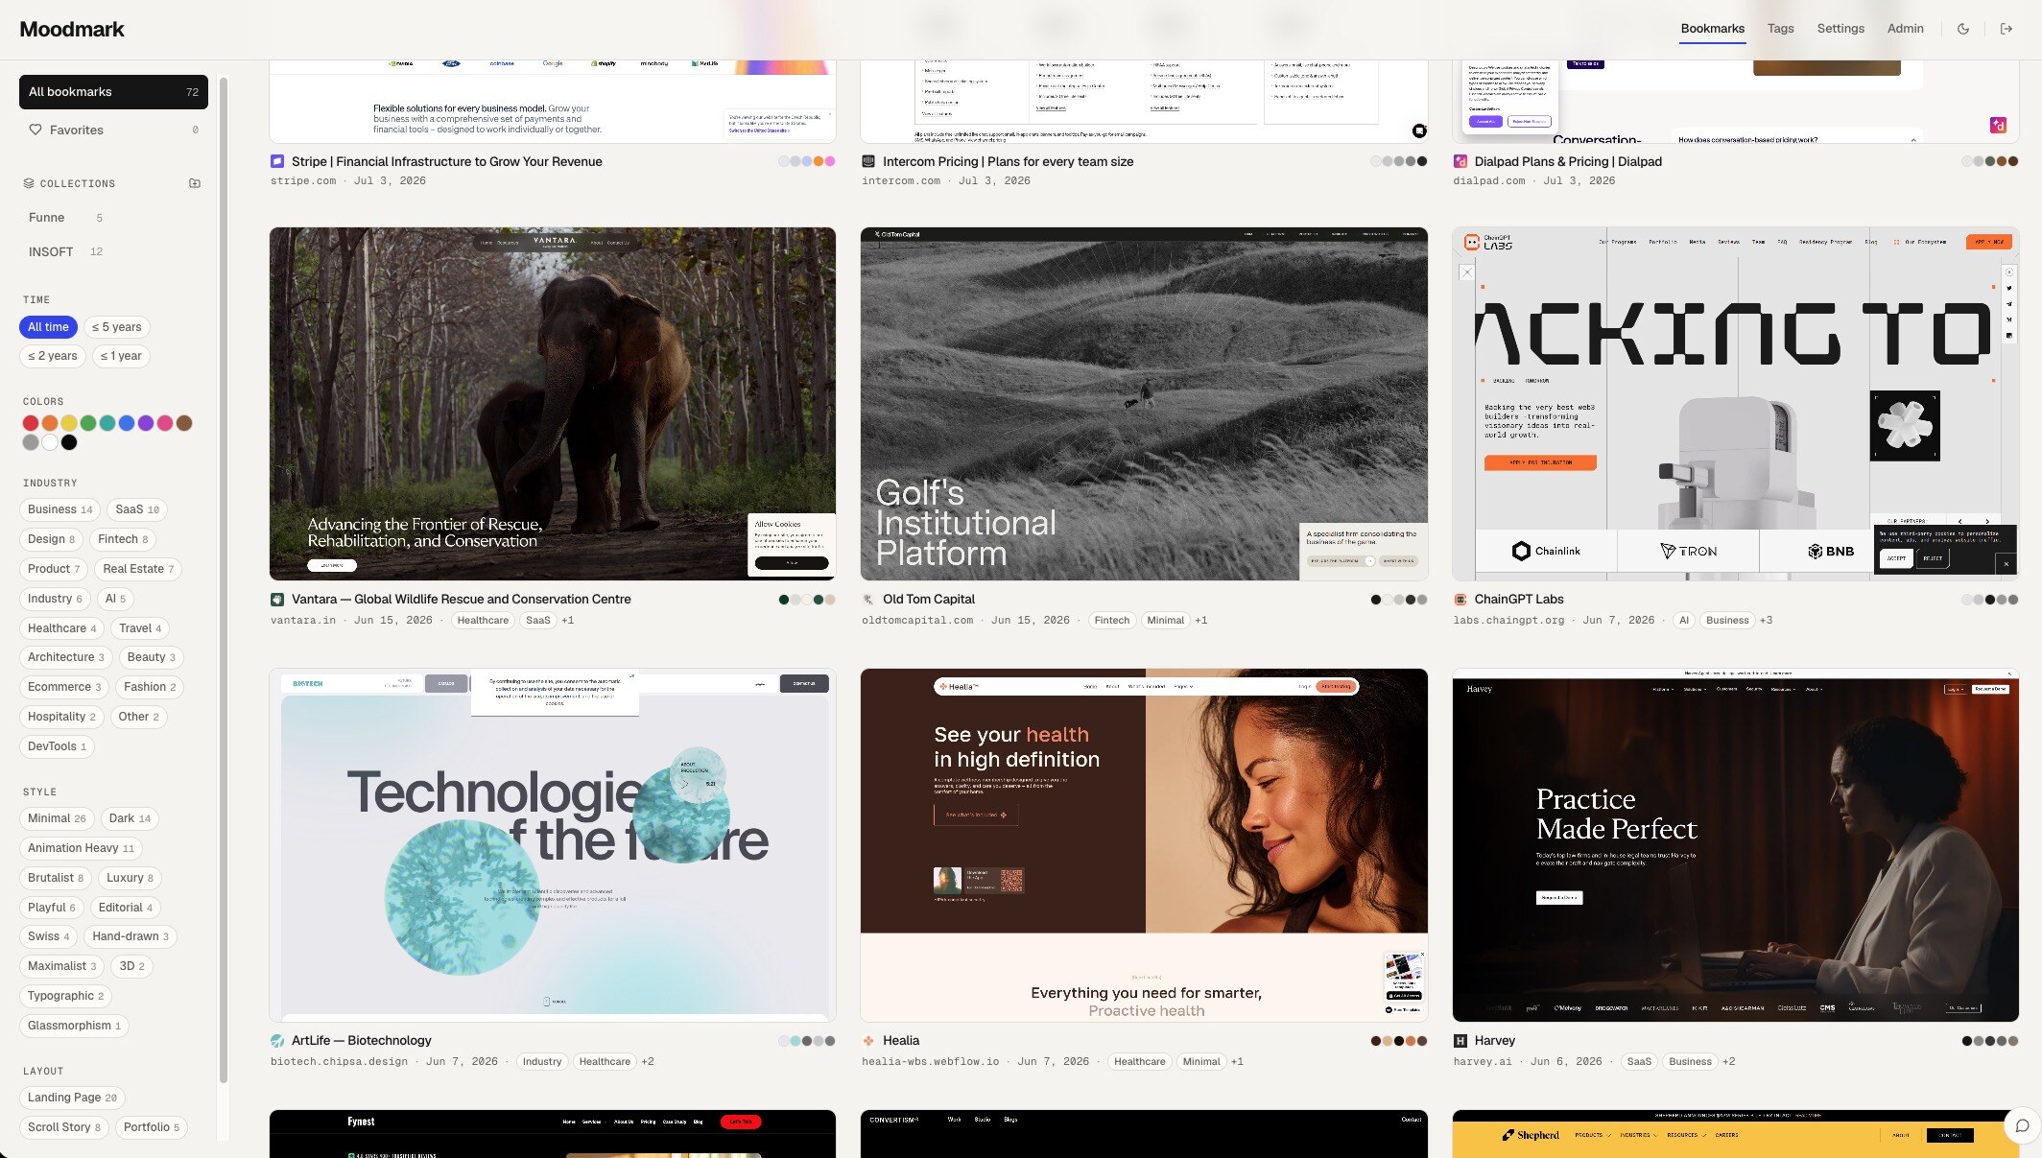Select the ≤ 2 years time filter
This screenshot has height=1158, width=2042.
tap(52, 356)
